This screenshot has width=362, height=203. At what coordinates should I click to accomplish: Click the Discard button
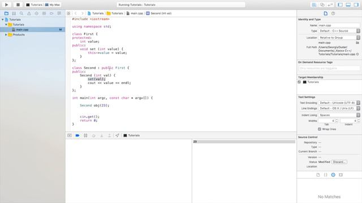tap(339, 162)
